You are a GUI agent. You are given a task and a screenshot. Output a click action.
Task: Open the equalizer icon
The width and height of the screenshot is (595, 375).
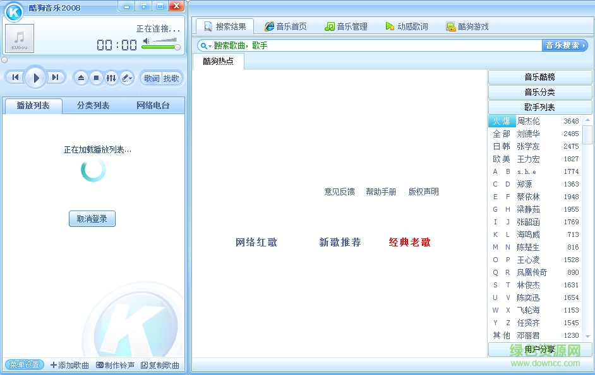coord(111,78)
